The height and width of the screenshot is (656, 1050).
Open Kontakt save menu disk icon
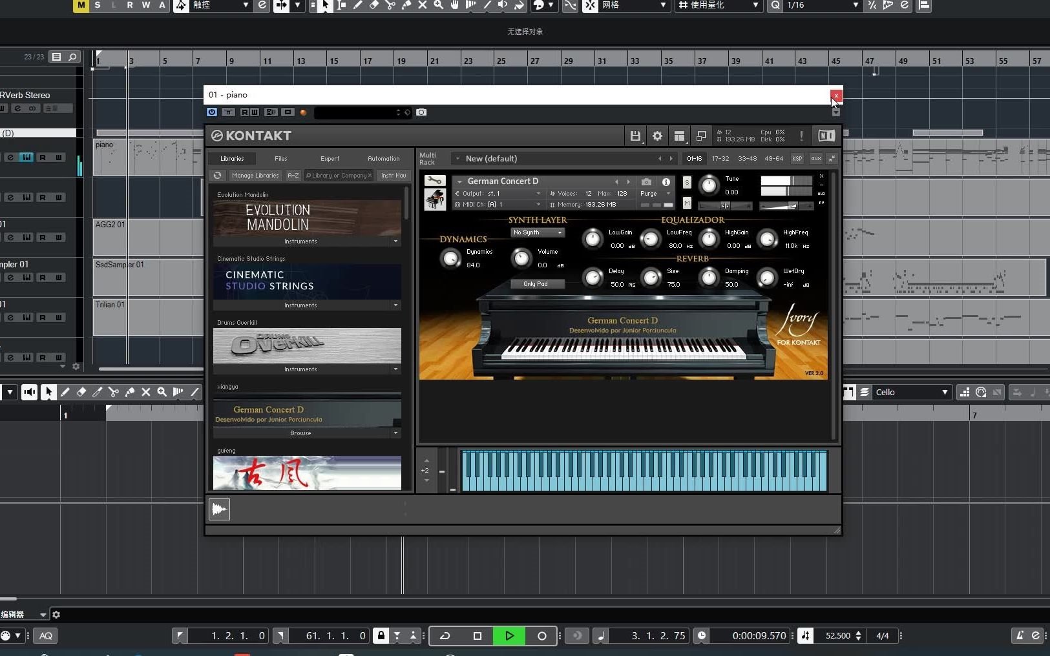click(635, 136)
